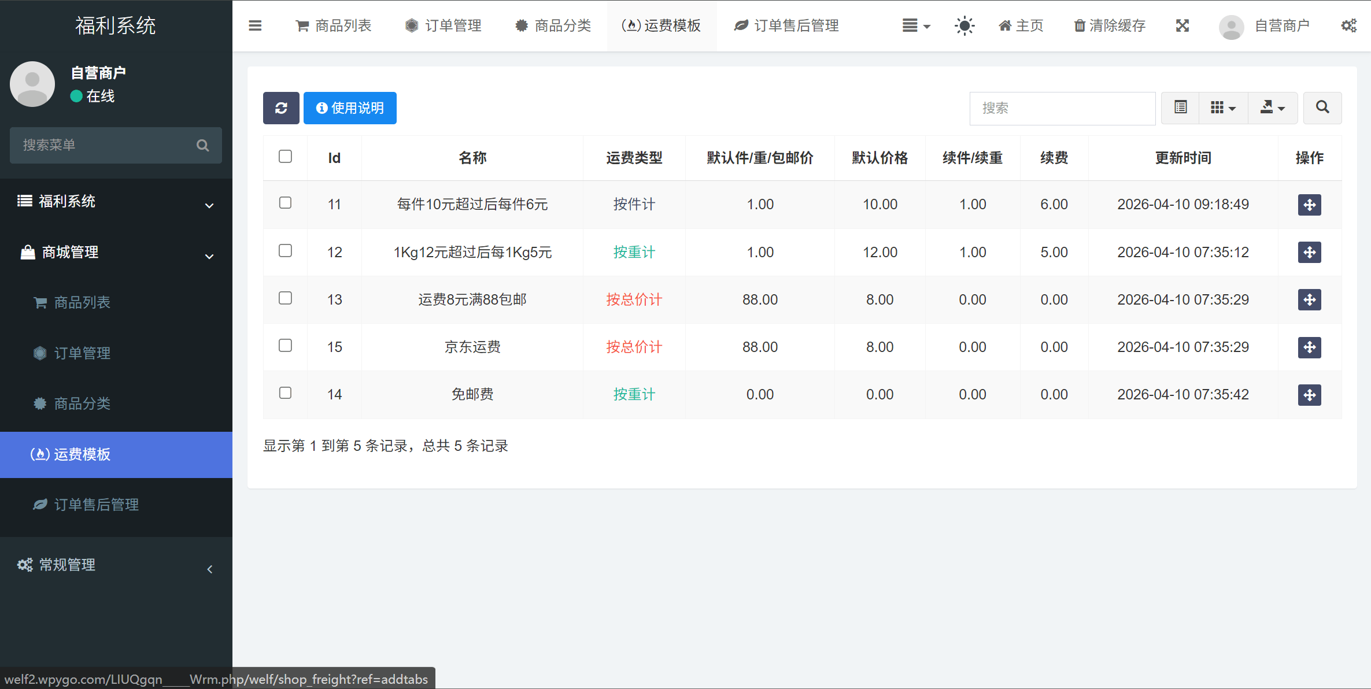
Task: Check the checkbox for row Id 11
Action: [x=285, y=203]
